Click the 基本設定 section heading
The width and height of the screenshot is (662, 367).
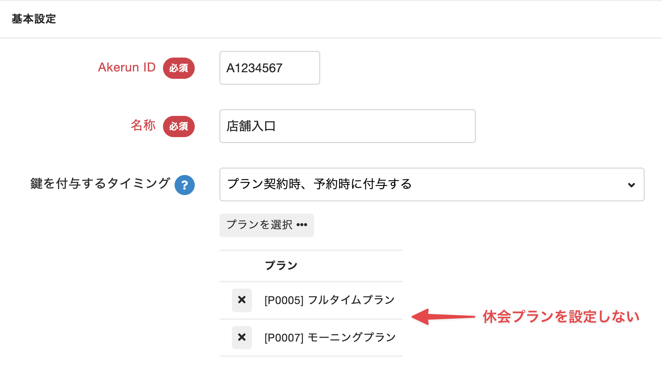click(34, 19)
